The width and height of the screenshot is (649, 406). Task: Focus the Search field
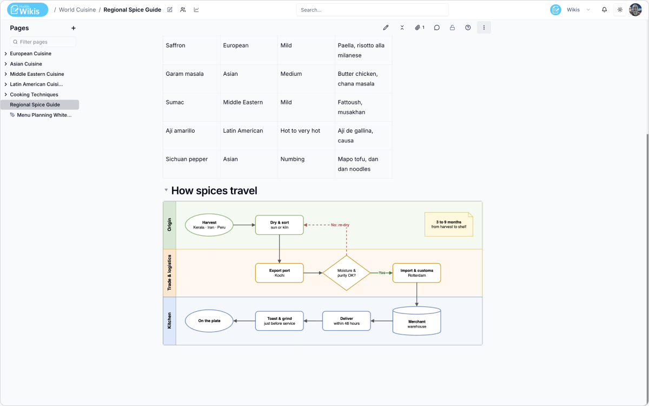tap(372, 10)
